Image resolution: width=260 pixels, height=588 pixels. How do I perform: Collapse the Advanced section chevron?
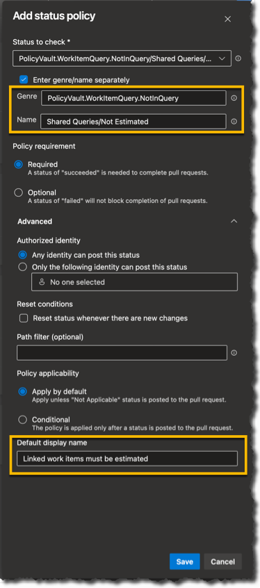234,221
